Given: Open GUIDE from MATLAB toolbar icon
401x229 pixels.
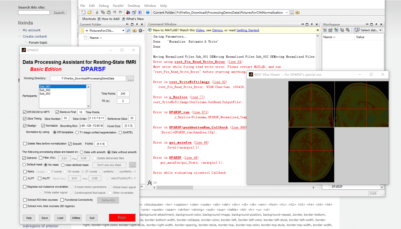Looking at the screenshot, I should (134, 12).
